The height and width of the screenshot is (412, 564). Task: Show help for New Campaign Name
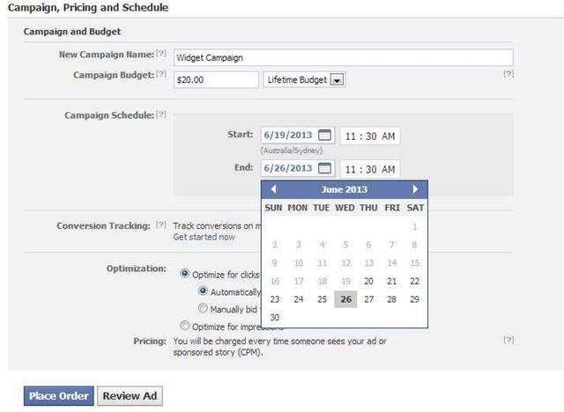coord(161,53)
